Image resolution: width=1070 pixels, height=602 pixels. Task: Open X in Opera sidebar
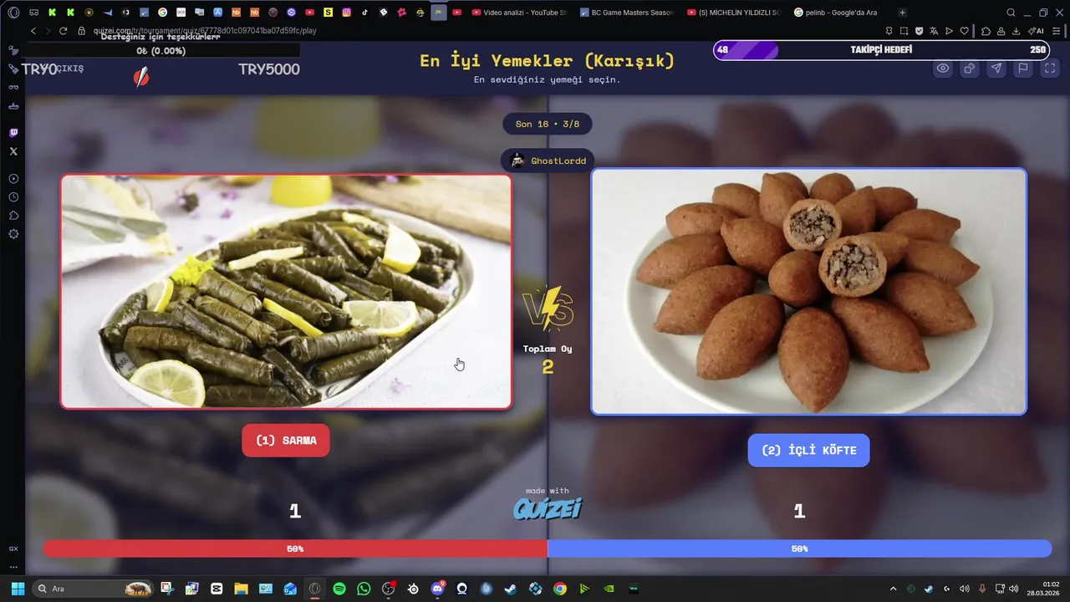pos(13,151)
